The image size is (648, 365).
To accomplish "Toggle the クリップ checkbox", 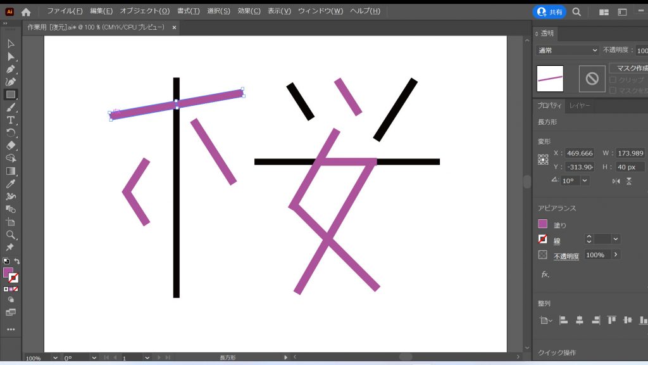I will [x=613, y=79].
